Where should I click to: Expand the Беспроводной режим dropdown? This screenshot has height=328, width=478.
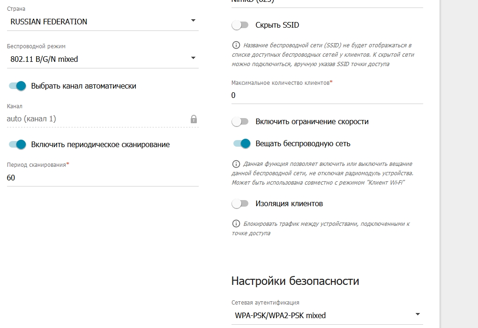(x=103, y=59)
